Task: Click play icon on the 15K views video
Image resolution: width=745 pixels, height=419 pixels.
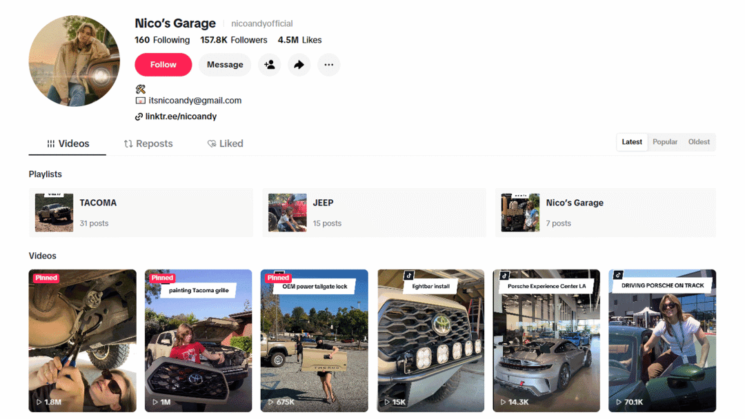Action: [x=387, y=402]
